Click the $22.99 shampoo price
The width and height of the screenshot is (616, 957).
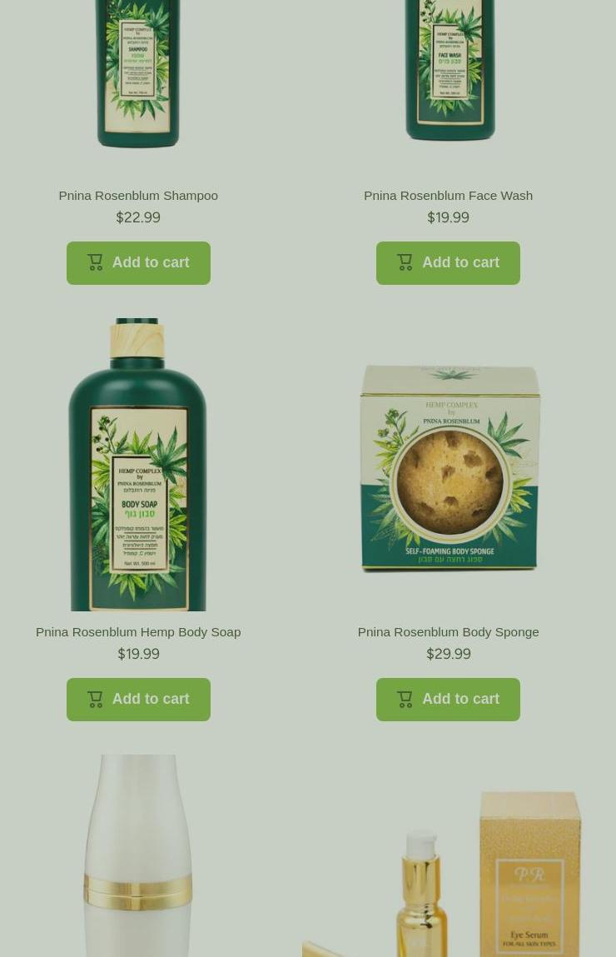click(138, 217)
